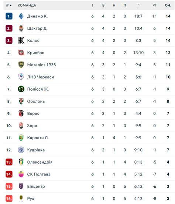This screenshot has height=204, width=175.
Task: Click the Полісся Ж. green logo
Action: click(x=21, y=89)
